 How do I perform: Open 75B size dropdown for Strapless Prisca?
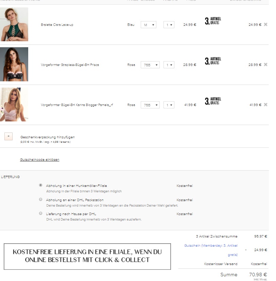(x=150, y=65)
